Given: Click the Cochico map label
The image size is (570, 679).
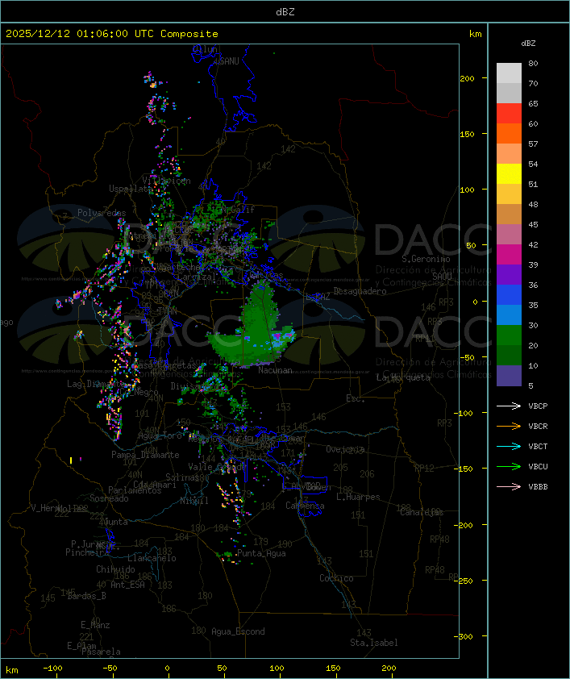Looking at the screenshot, I should [x=336, y=578].
